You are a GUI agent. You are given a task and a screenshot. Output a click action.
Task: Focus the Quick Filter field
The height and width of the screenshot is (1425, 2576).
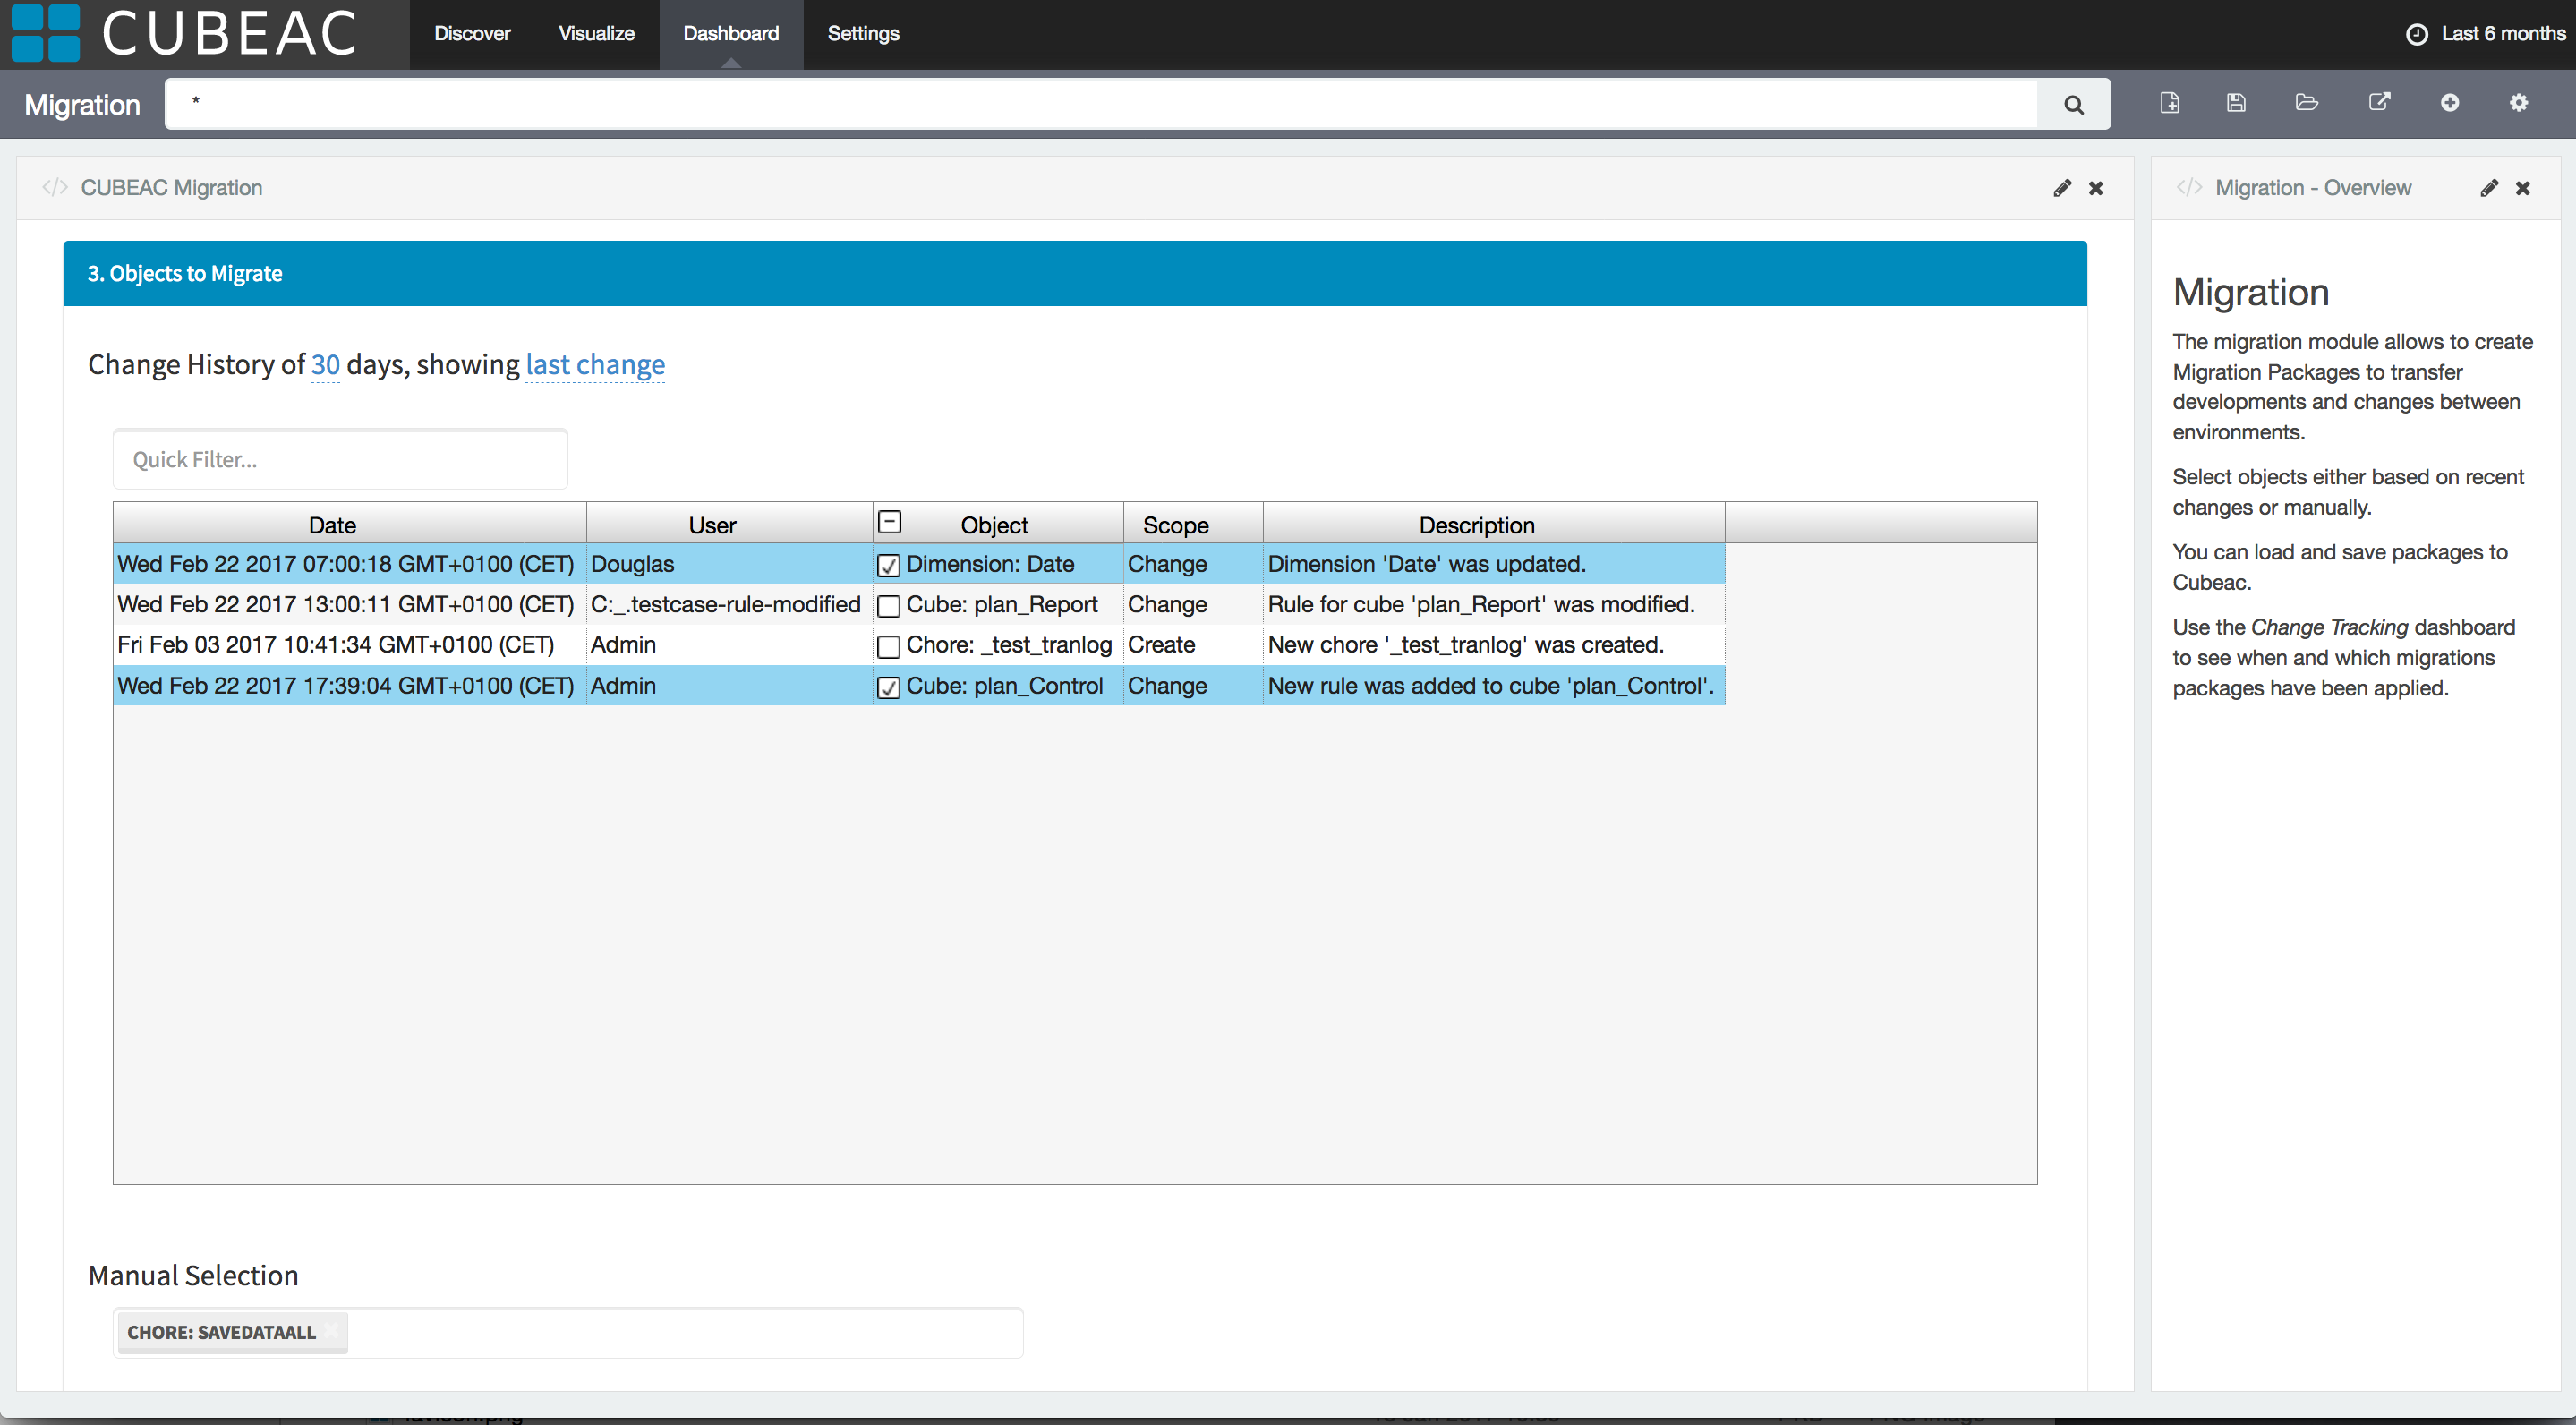[x=340, y=459]
